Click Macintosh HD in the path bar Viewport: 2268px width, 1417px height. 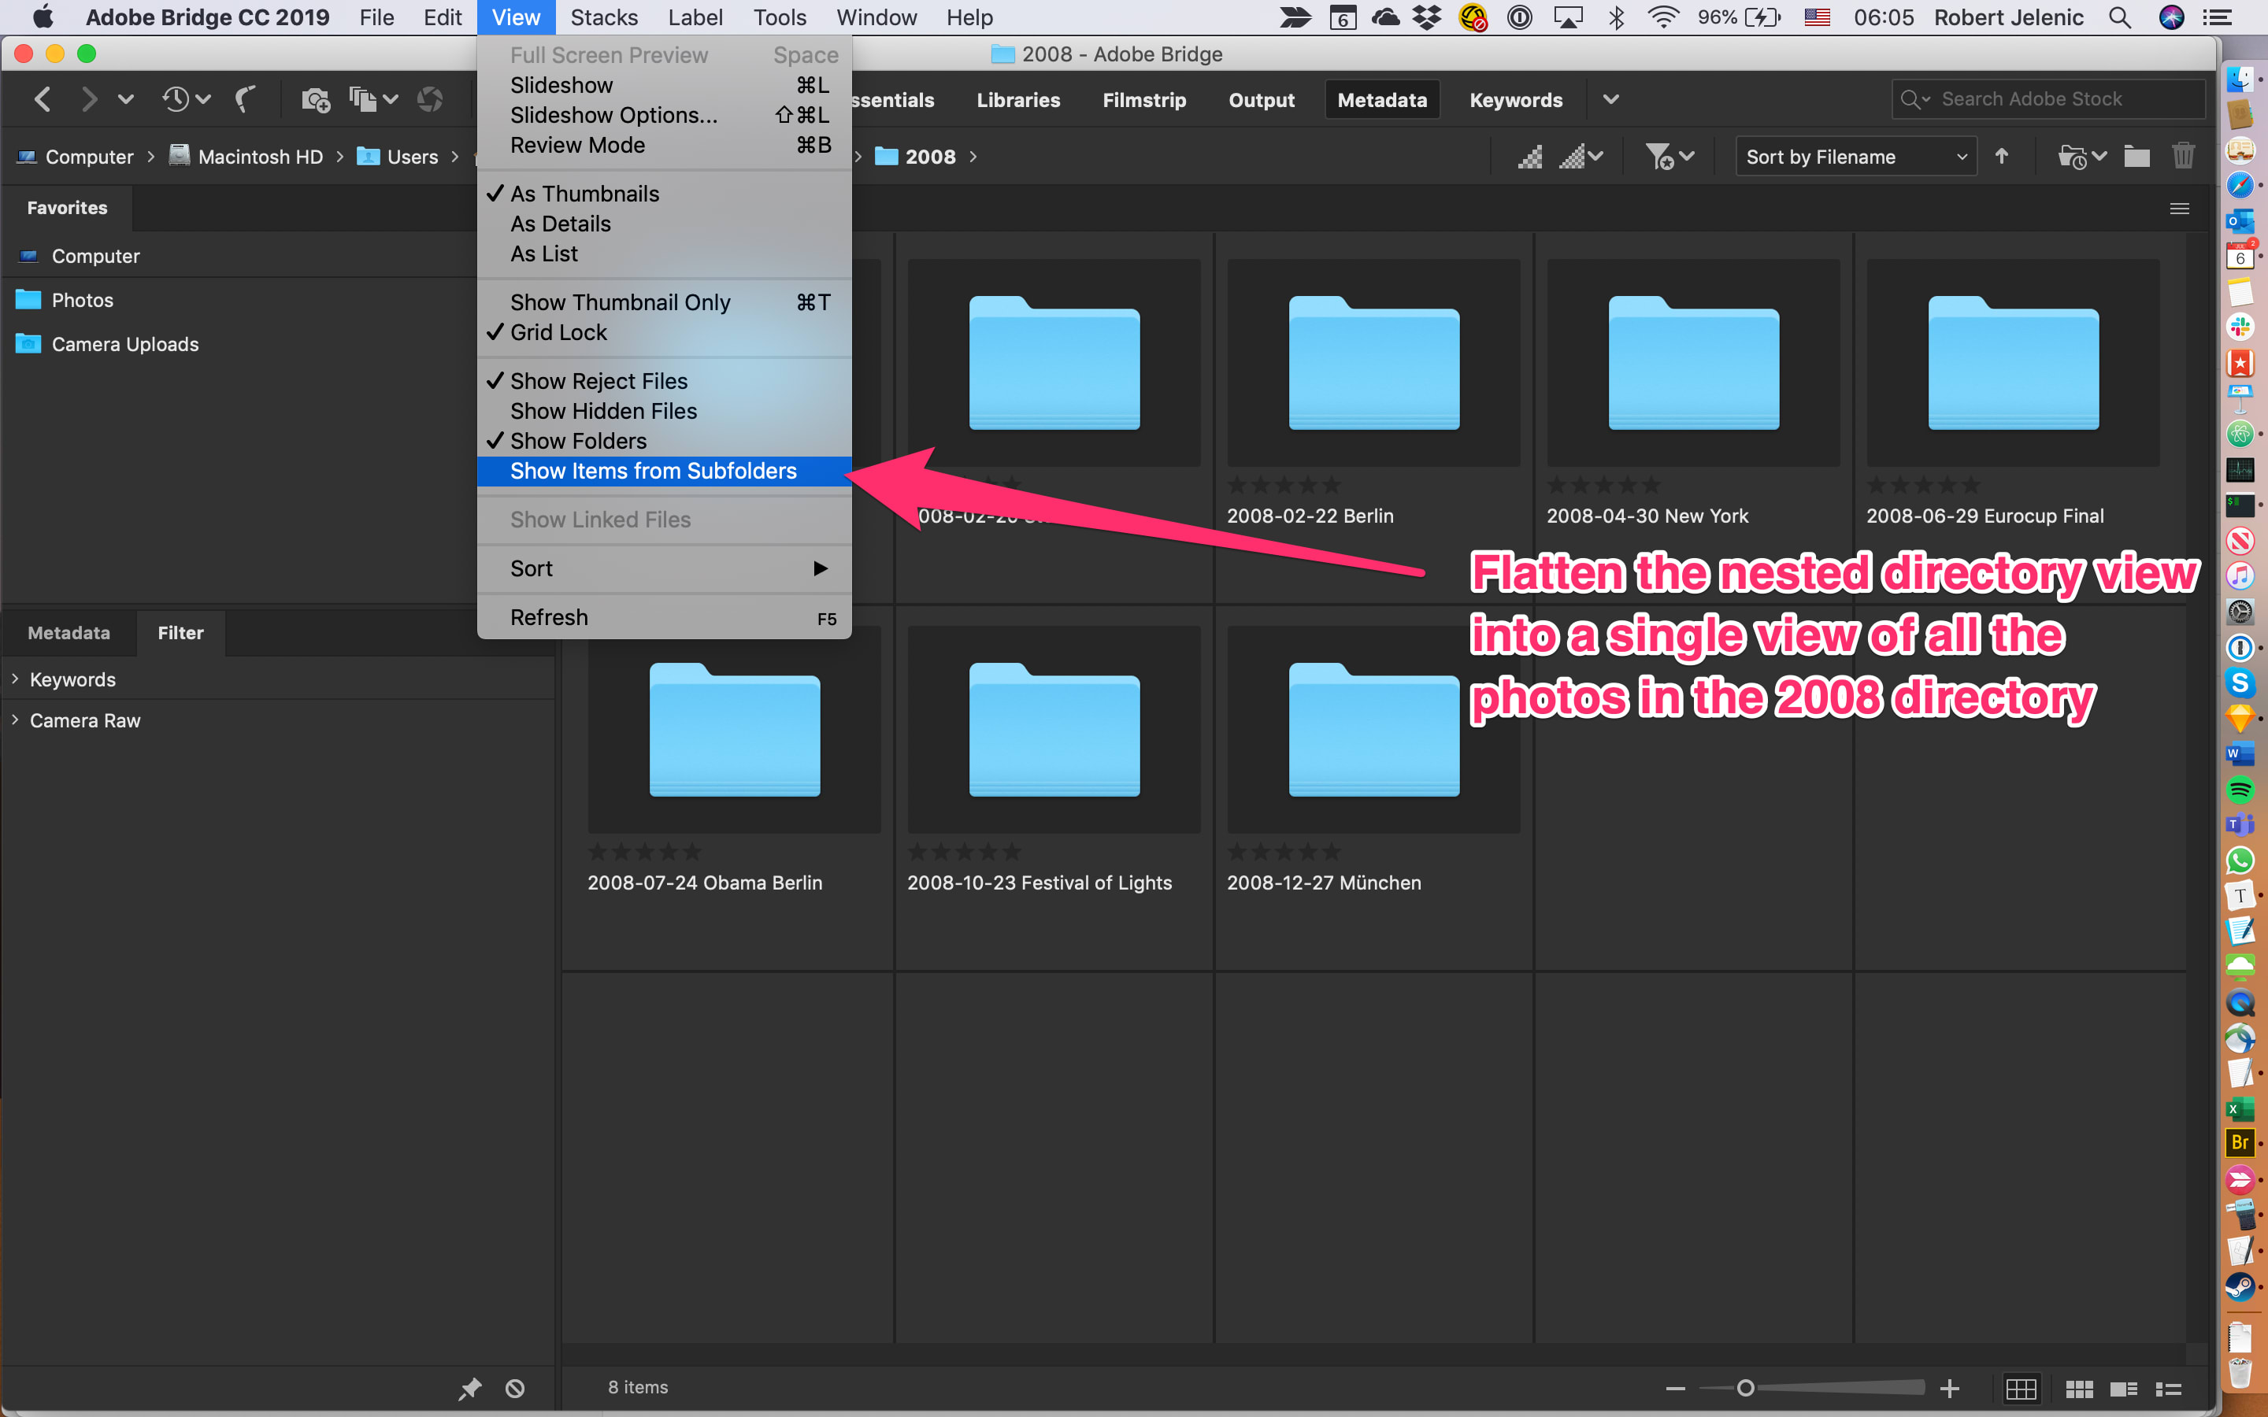[246, 157]
